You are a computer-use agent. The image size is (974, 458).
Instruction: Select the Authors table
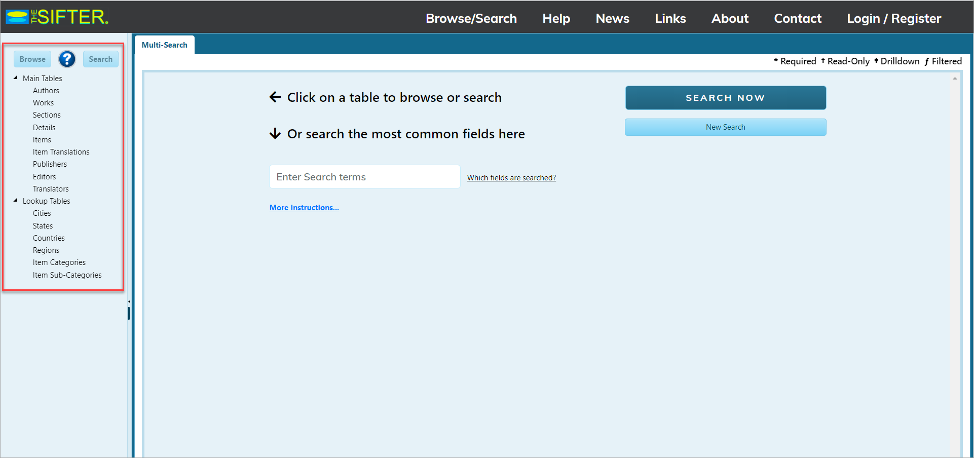pyautogui.click(x=46, y=91)
